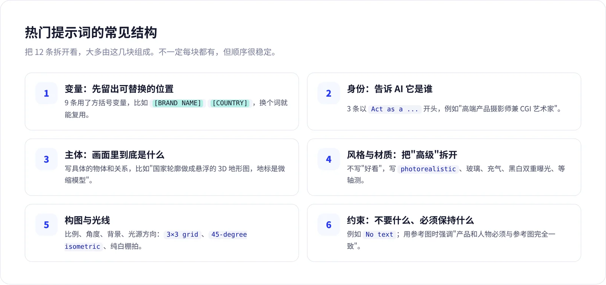Click the 3×3 grid code tag

click(x=182, y=234)
